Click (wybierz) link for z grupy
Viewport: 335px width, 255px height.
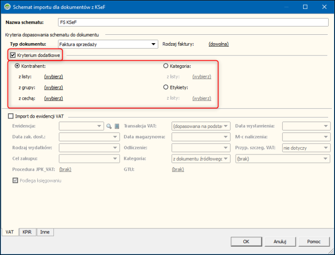53,87
